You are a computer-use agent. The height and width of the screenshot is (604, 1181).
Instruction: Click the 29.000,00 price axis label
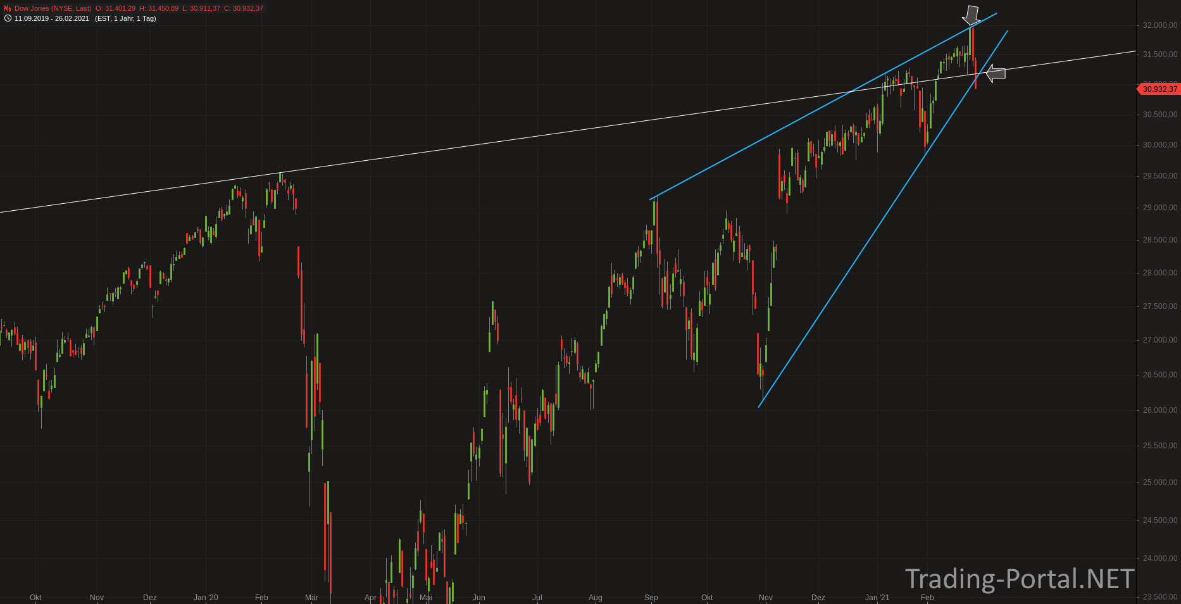[1159, 208]
